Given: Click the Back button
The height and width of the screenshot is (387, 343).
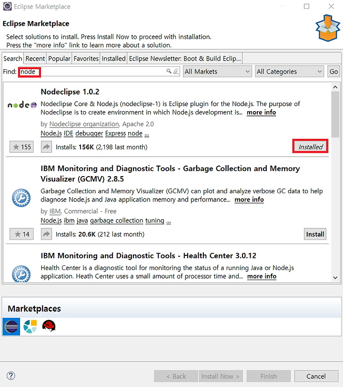Looking at the screenshot, I should (176, 376).
